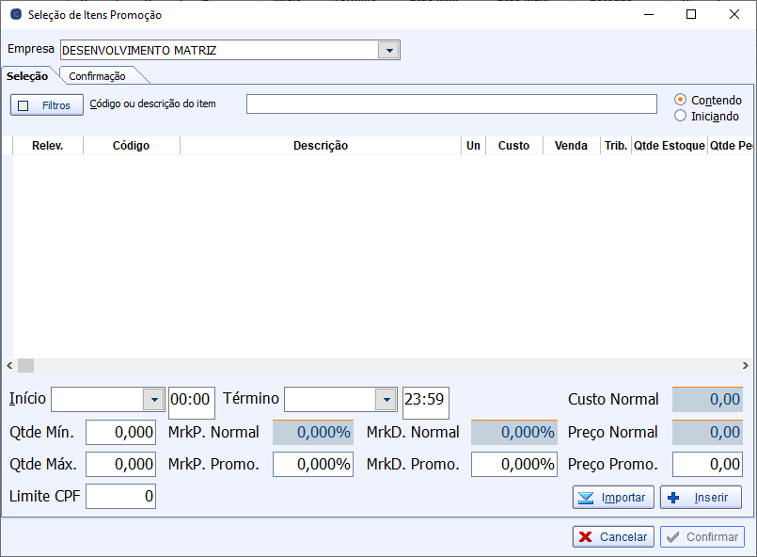Click the horizontal scrollbar left arrow
The width and height of the screenshot is (757, 557).
click(x=9, y=366)
